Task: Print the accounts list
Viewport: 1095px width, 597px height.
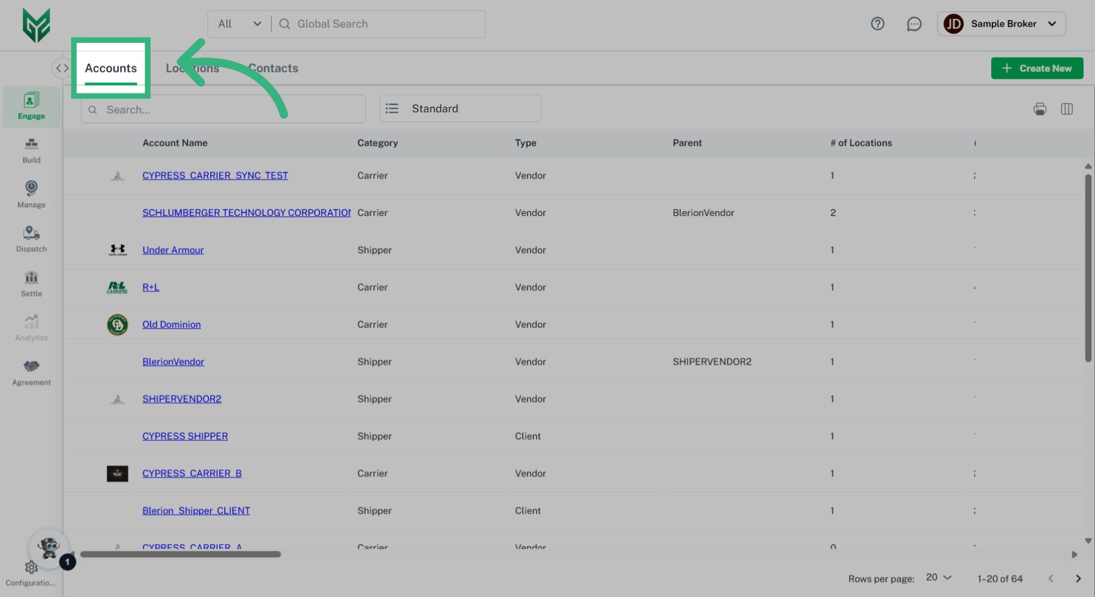Action: tap(1040, 109)
